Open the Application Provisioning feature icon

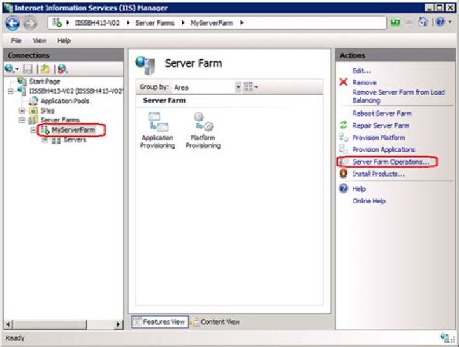(x=157, y=122)
